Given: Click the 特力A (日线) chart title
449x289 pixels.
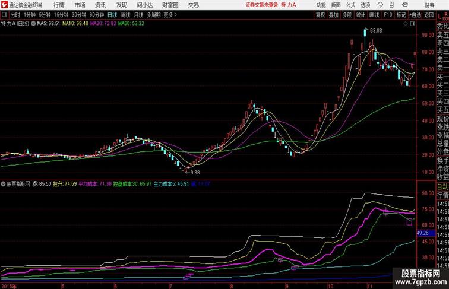Looking at the screenshot, I should pos(15,24).
